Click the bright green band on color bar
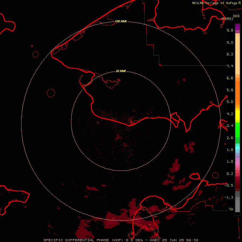242x242 pixels. (237, 130)
